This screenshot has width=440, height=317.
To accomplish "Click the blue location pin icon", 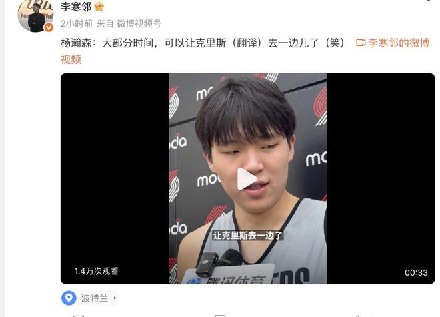I will [69, 298].
